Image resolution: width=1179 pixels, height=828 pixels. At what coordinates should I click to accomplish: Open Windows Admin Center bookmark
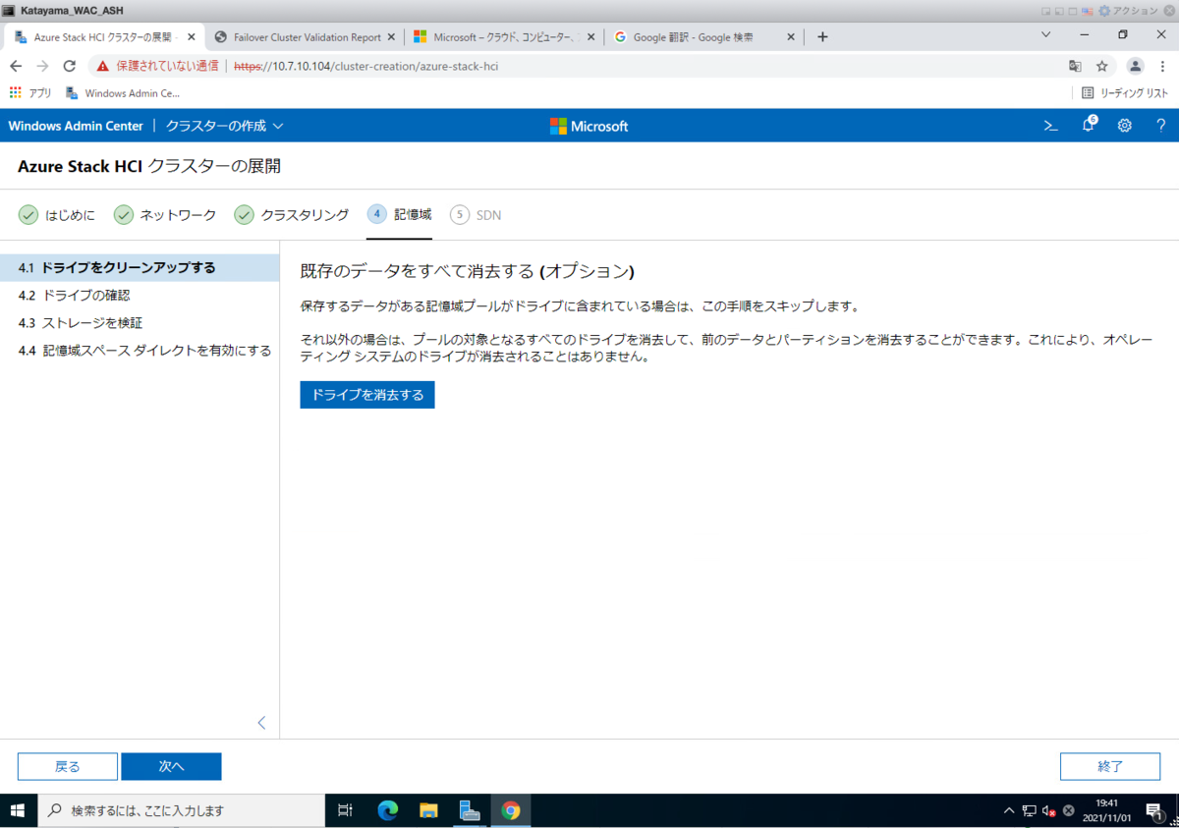pyautogui.click(x=123, y=93)
